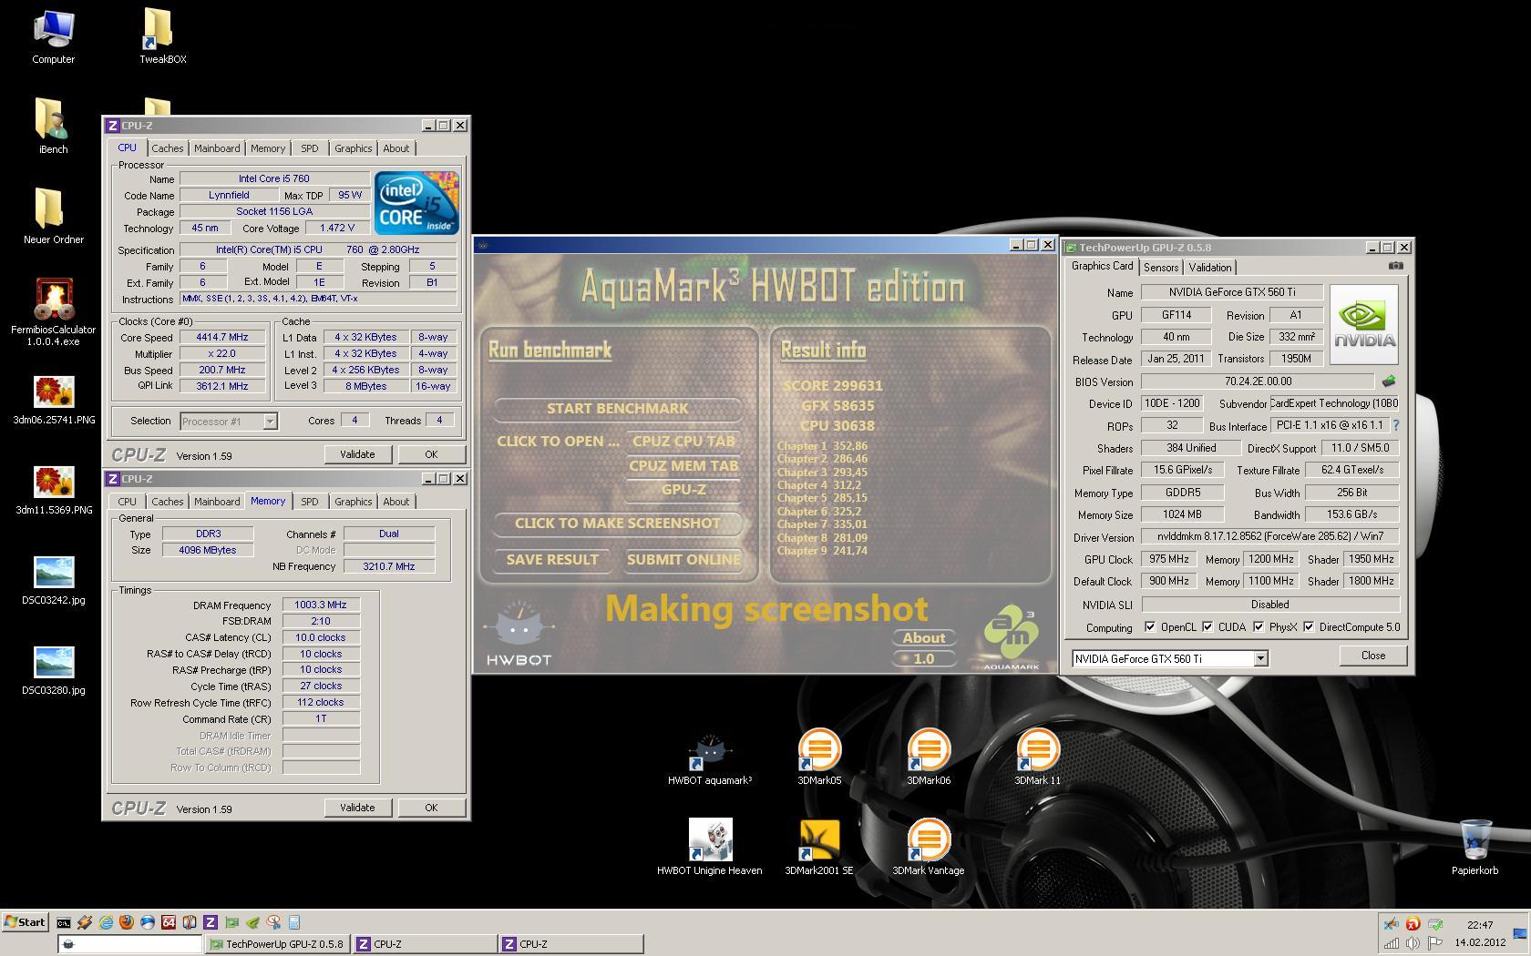Click SUBMIT ONLINE button
This screenshot has width=1531, height=956.
pos(683,560)
